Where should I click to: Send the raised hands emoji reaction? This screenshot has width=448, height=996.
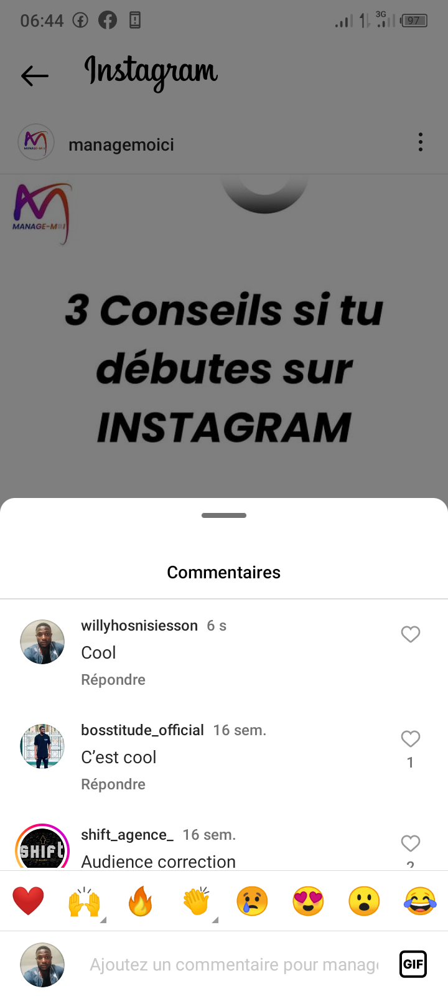(x=84, y=901)
